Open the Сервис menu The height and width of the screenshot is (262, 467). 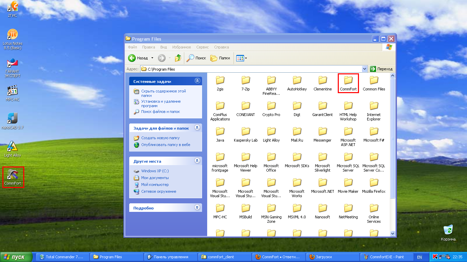[x=202, y=47]
